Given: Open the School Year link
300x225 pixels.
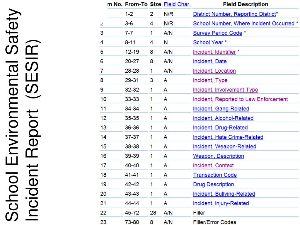Looking at the screenshot, I should pos(208,42).
